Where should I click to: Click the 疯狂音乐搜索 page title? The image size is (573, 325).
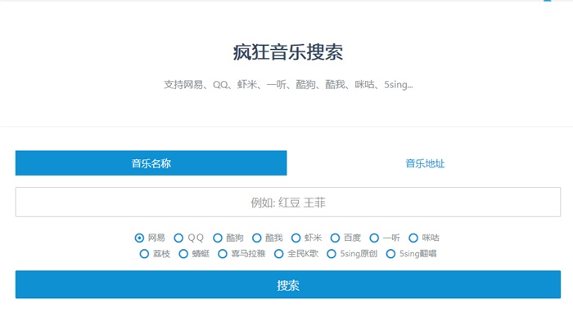click(288, 51)
